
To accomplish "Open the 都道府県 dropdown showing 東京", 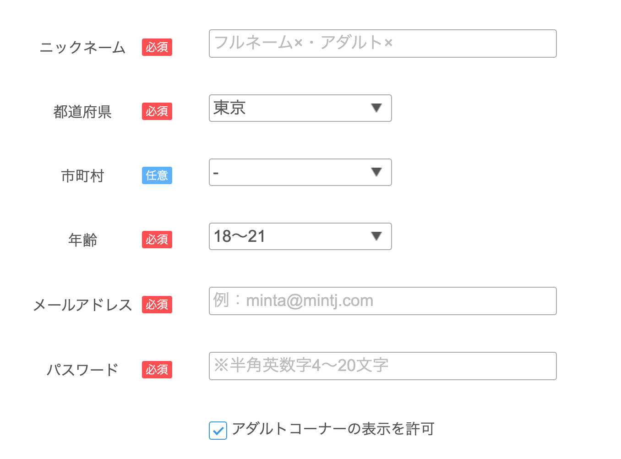I will (x=300, y=108).
